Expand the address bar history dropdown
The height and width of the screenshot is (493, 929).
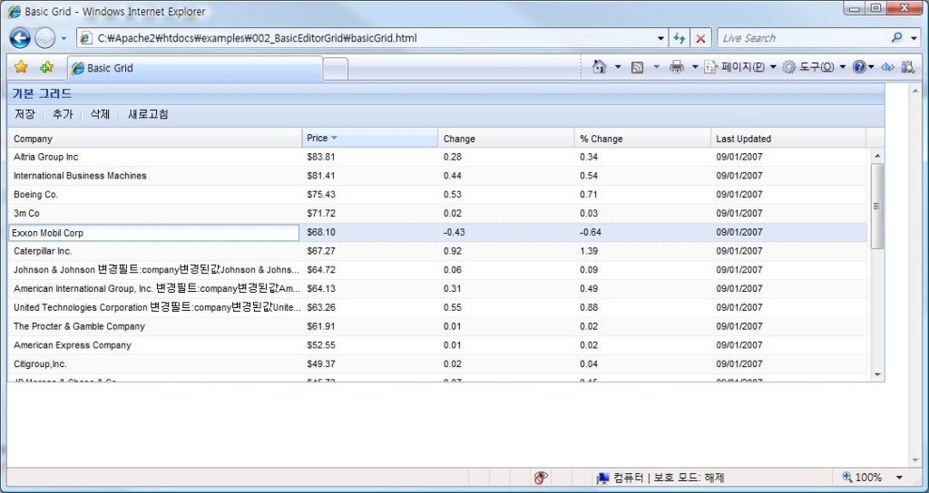pyautogui.click(x=660, y=38)
